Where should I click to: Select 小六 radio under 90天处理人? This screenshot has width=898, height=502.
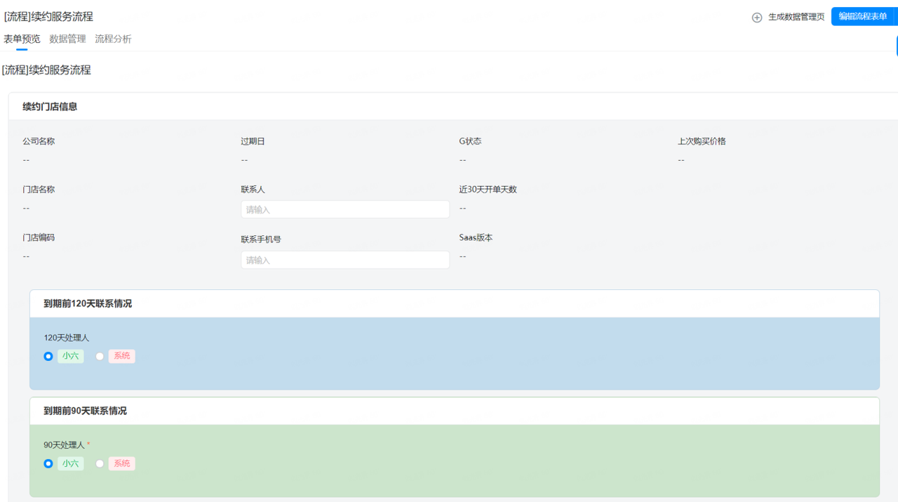[48, 464]
